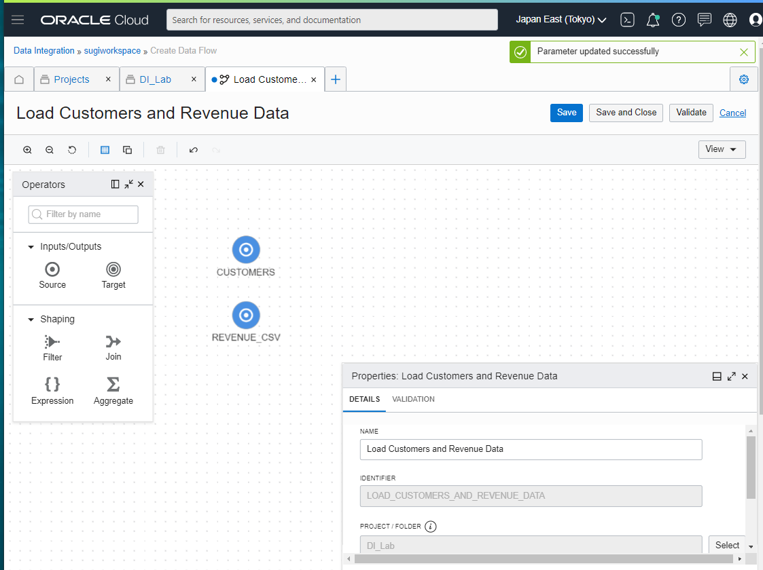Open the Data Integration breadcrumb link
This screenshot has height=570, width=763.
point(43,51)
